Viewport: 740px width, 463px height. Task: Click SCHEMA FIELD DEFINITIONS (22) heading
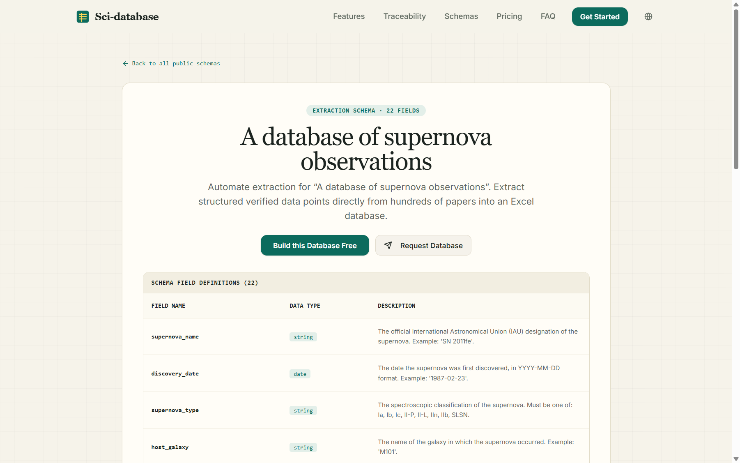click(205, 283)
